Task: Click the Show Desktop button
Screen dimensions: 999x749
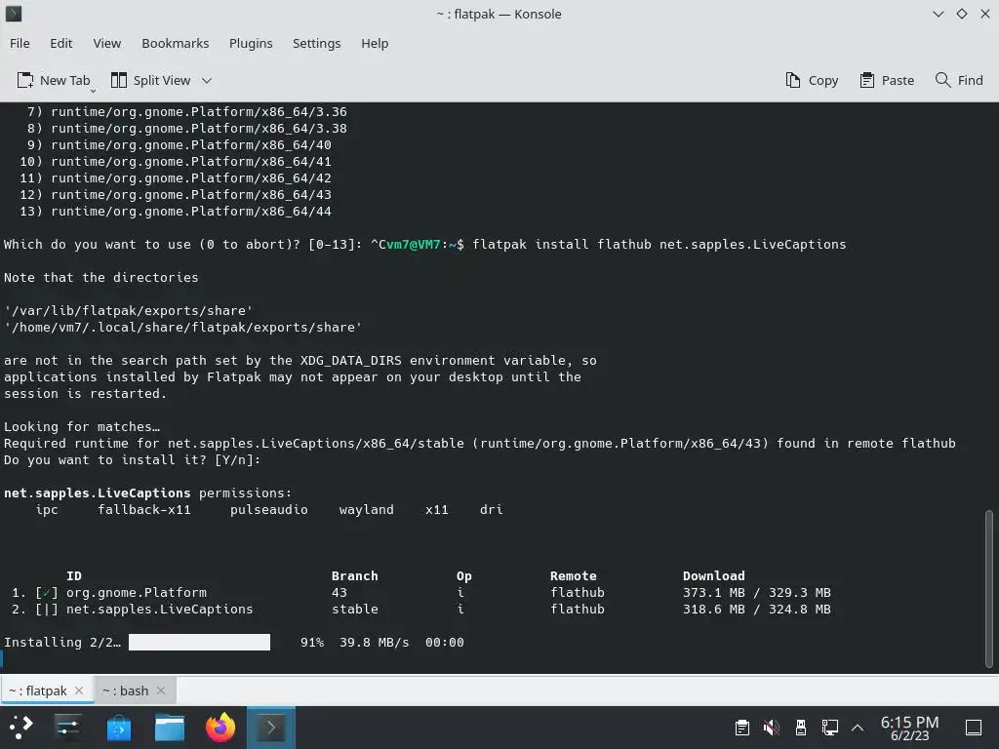Action: [974, 728]
